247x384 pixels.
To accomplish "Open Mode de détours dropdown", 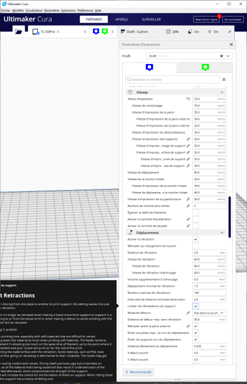I will tap(209, 313).
